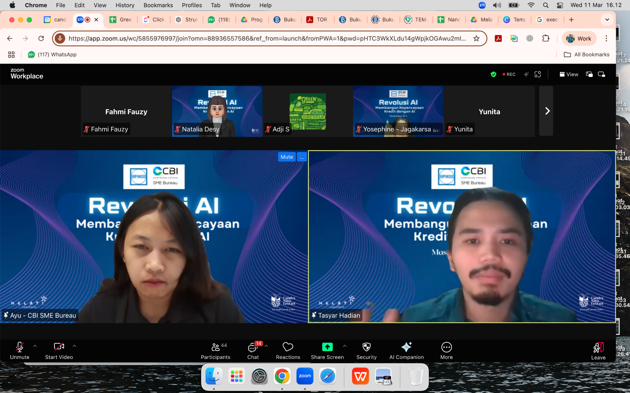The height and width of the screenshot is (393, 630).
Task: Open the View layout menu
Action: tap(568, 74)
